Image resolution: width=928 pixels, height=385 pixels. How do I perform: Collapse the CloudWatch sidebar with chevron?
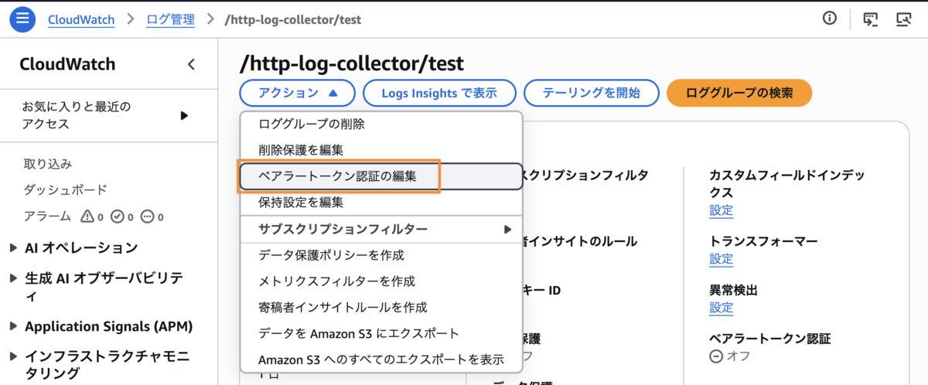point(191,64)
